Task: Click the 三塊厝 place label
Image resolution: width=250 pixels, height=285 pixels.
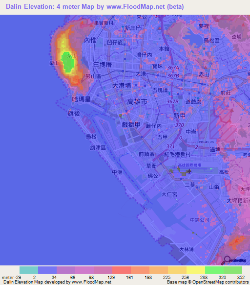Action: [x=103, y=65]
